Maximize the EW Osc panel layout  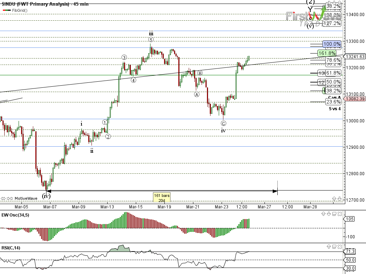(334, 214)
